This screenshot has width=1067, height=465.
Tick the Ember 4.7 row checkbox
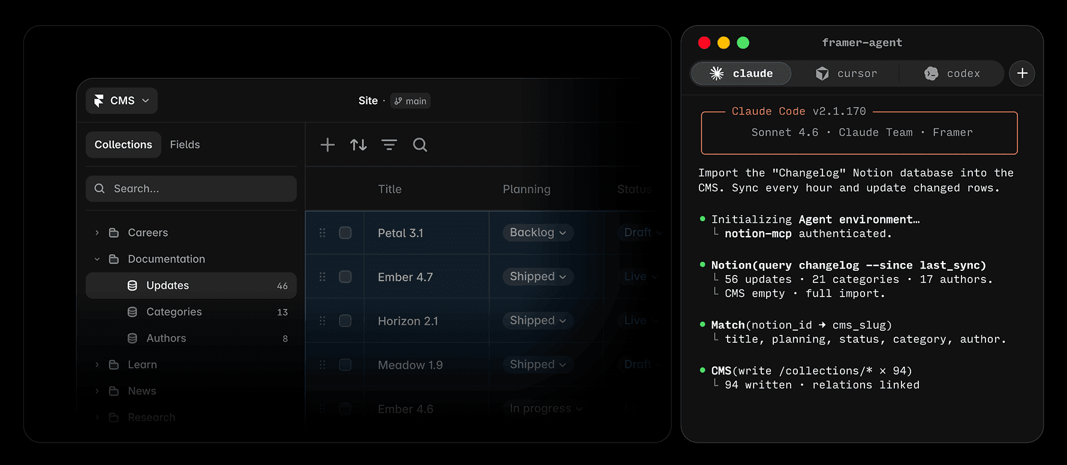coord(345,276)
